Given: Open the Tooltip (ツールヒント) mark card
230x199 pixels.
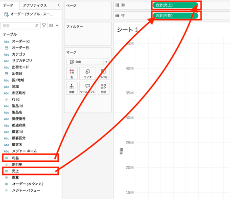Looking at the screenshot, I should pyautogui.click(x=88, y=88).
